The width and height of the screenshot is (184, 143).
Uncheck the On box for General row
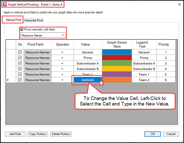[20, 52]
